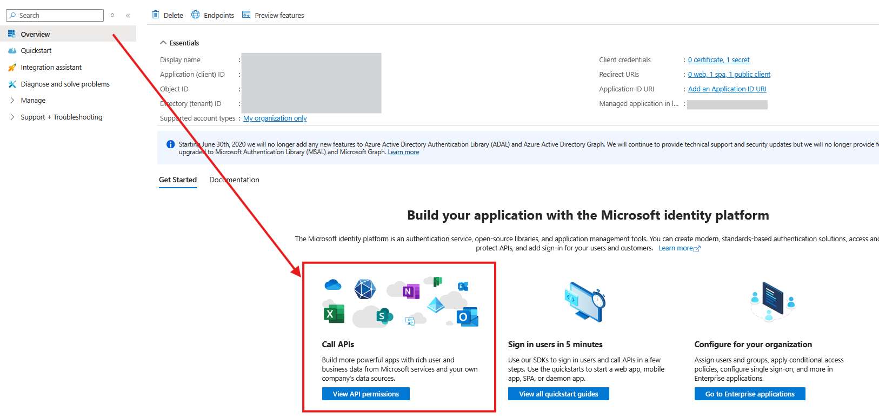This screenshot has height=417, width=879.
Task: Click the OneNote icon in Call APIs card
Action: 411,291
